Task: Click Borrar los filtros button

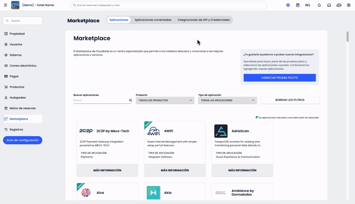Action: point(290,100)
